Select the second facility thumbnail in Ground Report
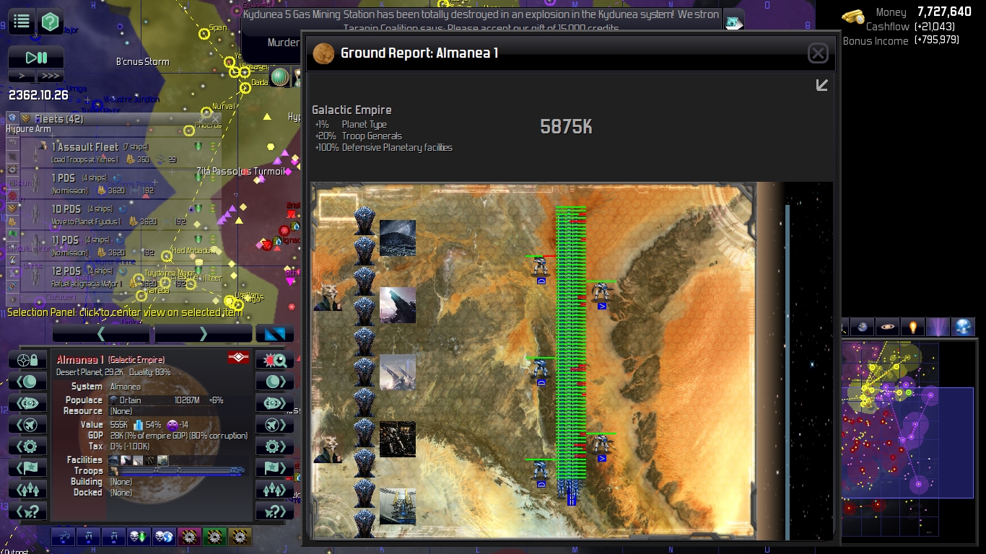Viewport: 986px width, 554px height. click(x=398, y=305)
